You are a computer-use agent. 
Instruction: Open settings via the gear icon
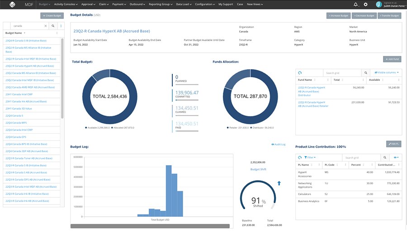[365, 4]
